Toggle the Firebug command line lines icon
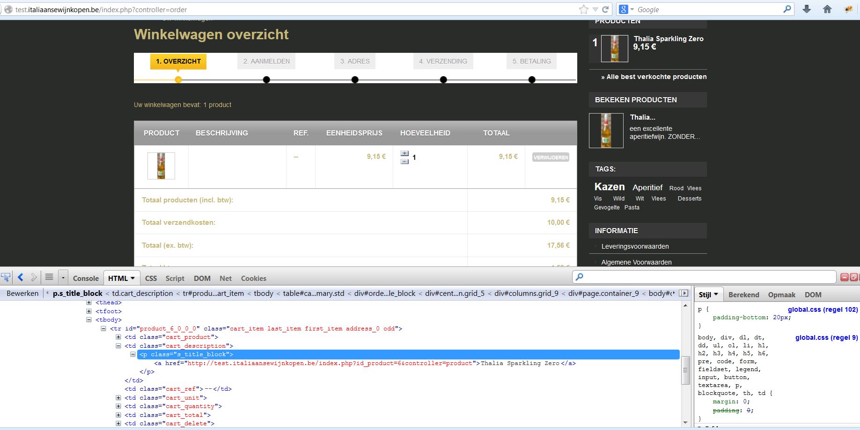 [49, 278]
